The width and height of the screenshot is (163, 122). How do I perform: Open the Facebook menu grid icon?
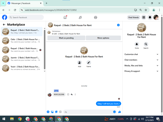144,17
